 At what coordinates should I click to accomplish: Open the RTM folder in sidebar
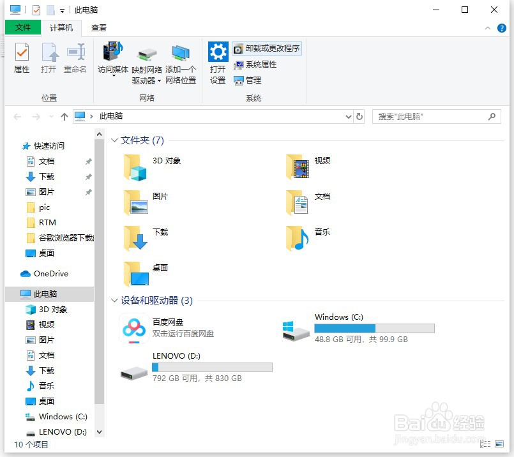pos(41,223)
